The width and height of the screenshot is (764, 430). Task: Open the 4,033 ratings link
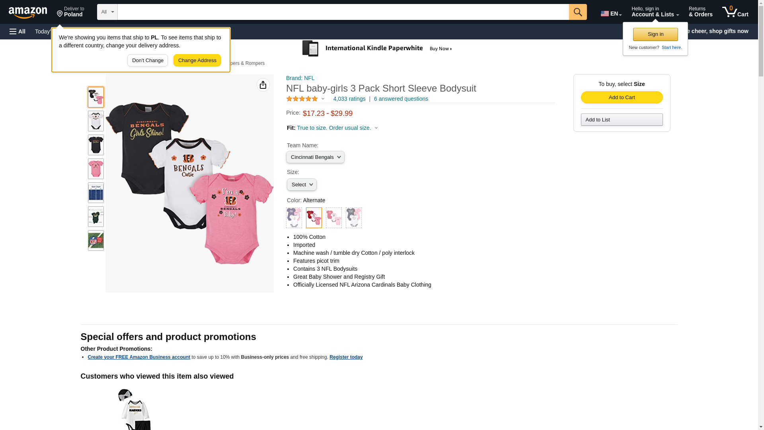point(349,99)
